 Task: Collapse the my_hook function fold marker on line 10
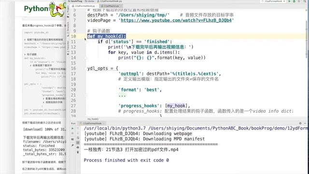(x=86, y=37)
